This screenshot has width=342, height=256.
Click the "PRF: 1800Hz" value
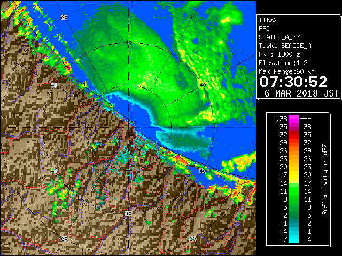point(279,54)
